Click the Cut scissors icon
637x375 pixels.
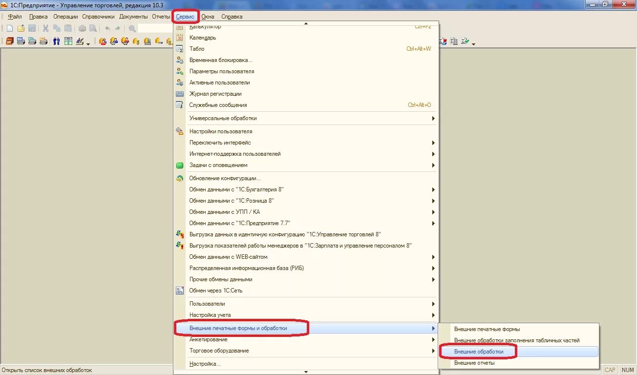[46, 28]
